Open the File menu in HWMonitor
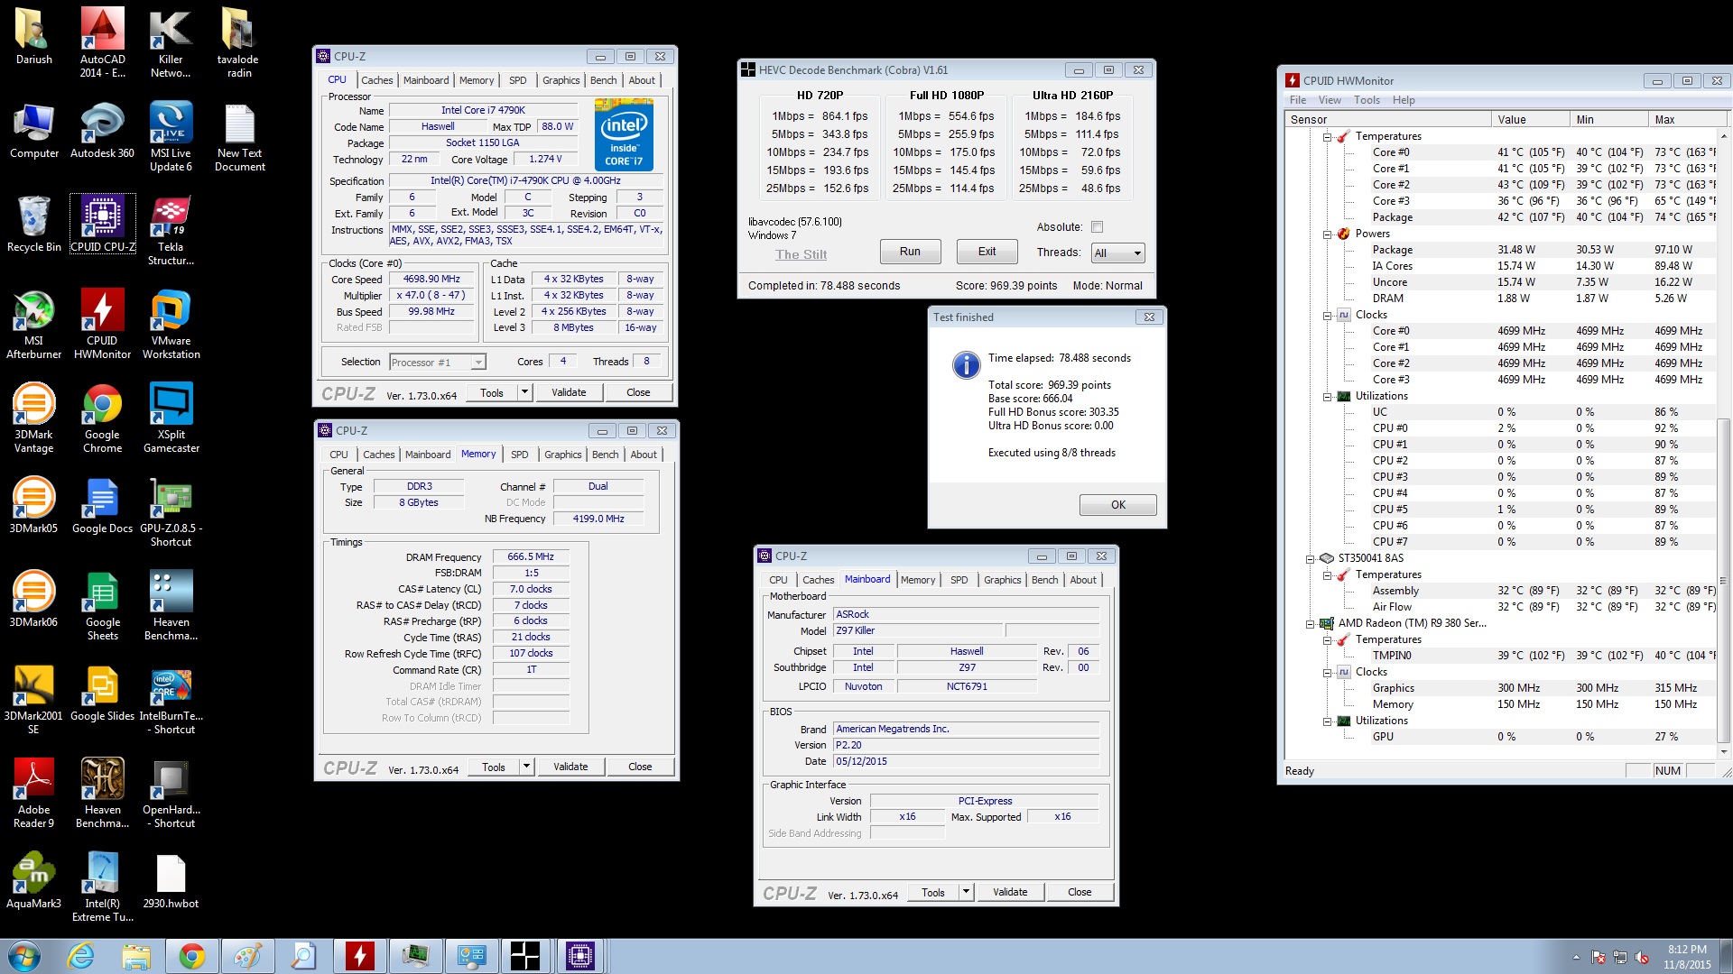 click(x=1298, y=100)
